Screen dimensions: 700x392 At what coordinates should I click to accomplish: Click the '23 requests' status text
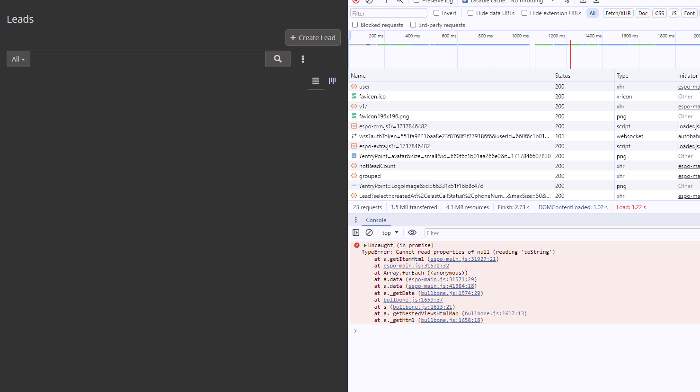(367, 207)
